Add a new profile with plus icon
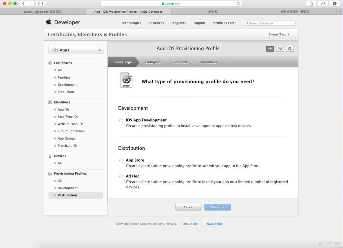Screen dimensions: 343x248 270,49
